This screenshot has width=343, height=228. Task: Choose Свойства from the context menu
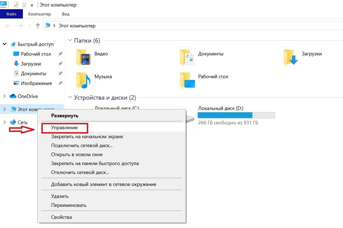tap(61, 217)
